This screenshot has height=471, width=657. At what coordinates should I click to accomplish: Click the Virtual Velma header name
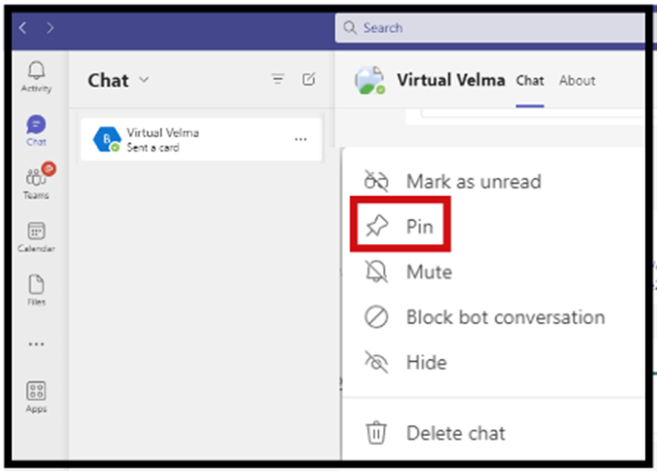pos(451,80)
